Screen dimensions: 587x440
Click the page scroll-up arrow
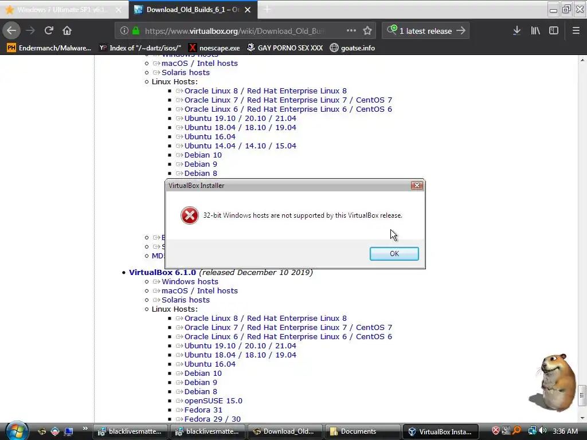click(x=582, y=60)
